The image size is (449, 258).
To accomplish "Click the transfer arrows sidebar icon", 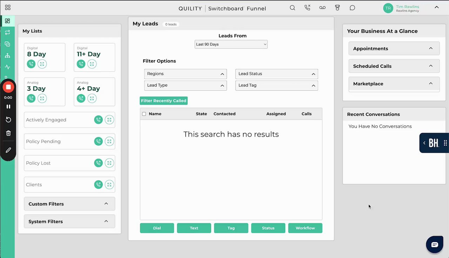I will (7, 32).
